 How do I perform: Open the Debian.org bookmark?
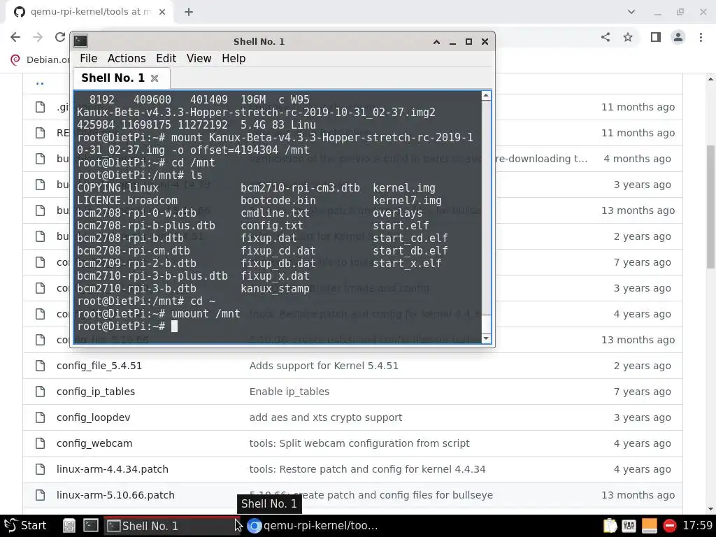40,60
